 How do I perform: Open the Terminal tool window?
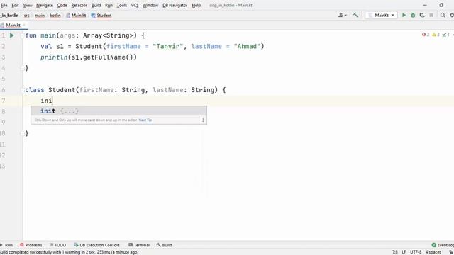pos(139,245)
